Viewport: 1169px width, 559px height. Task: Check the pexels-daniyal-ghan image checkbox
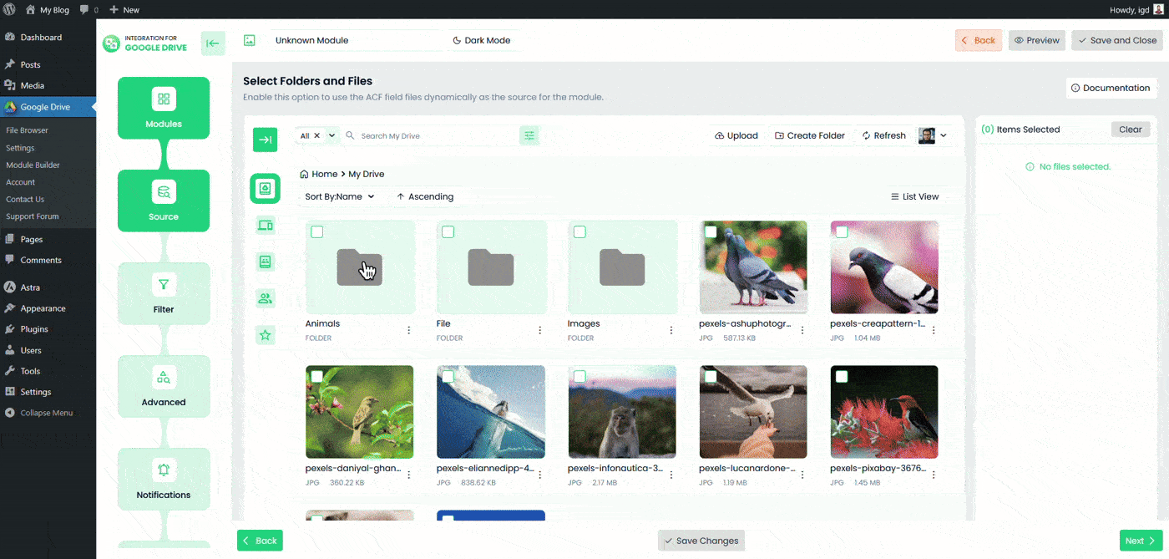pyautogui.click(x=317, y=377)
